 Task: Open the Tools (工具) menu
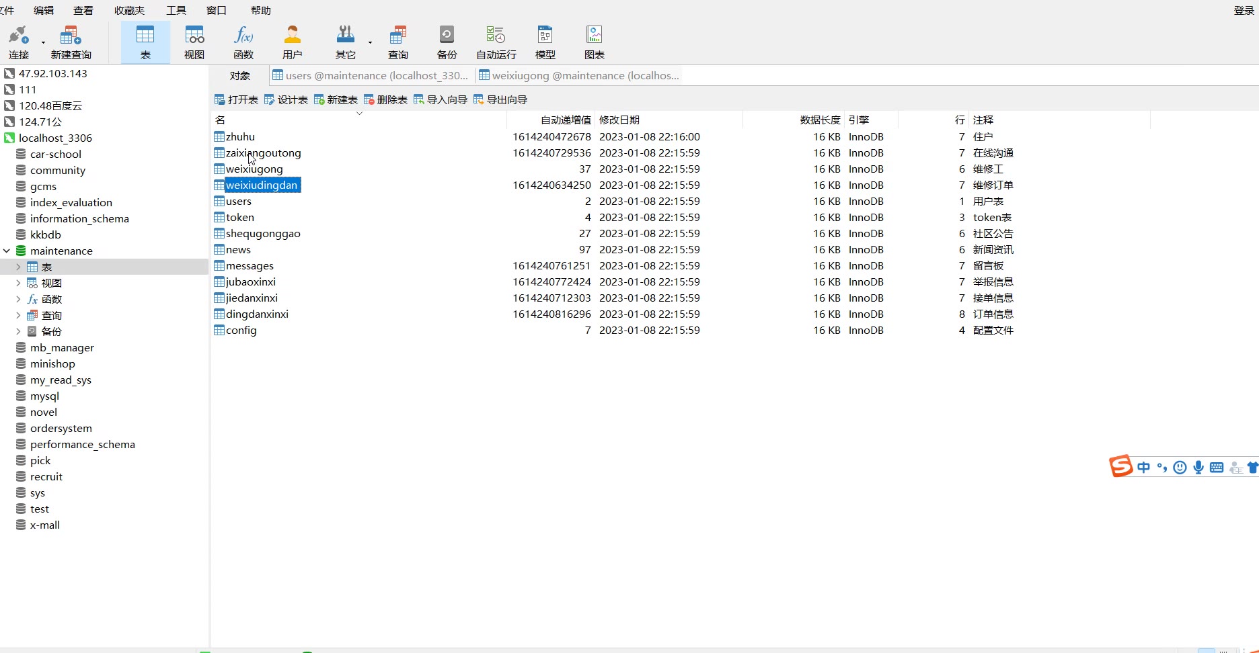point(176,10)
